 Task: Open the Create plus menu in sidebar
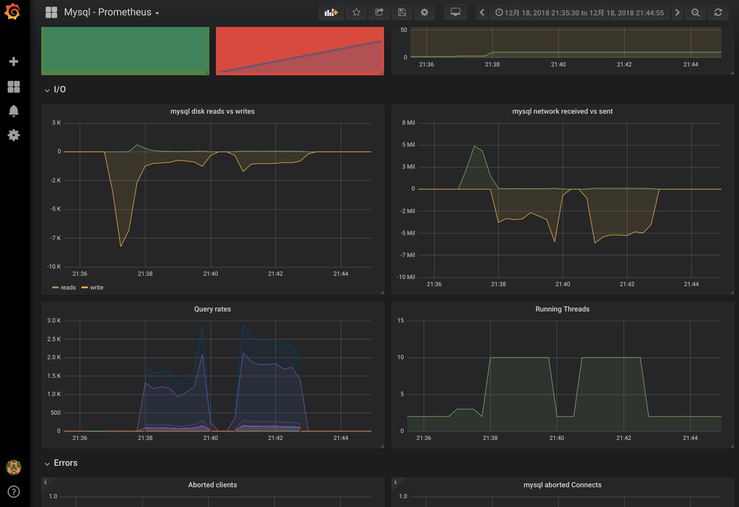14,61
